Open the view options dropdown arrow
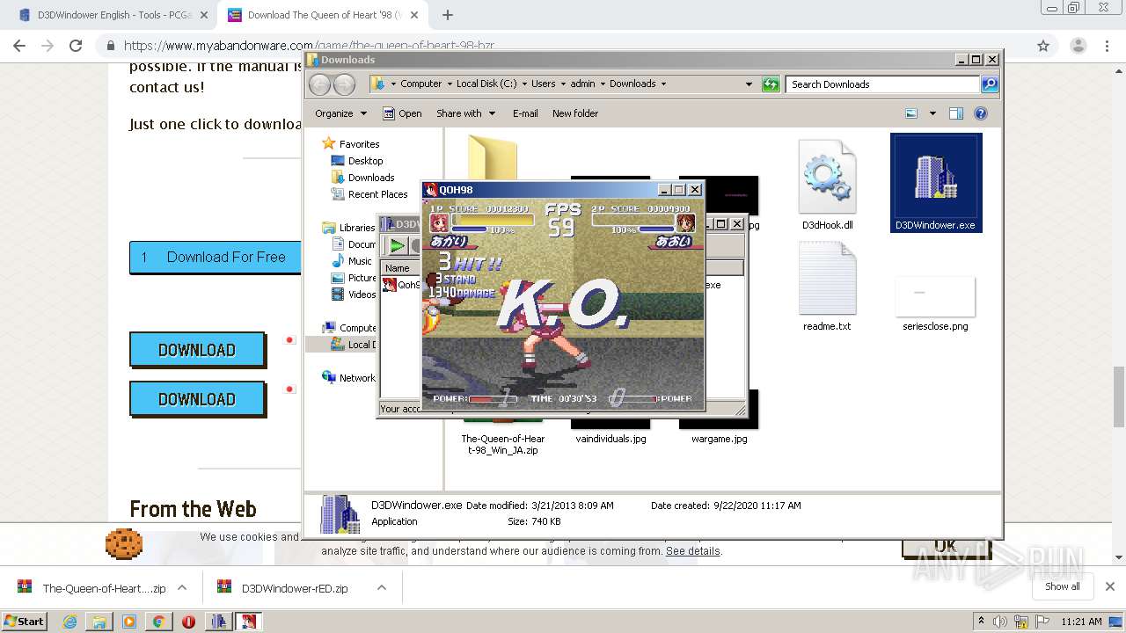Screen dimensions: 1126x633 pyautogui.click(x=932, y=113)
